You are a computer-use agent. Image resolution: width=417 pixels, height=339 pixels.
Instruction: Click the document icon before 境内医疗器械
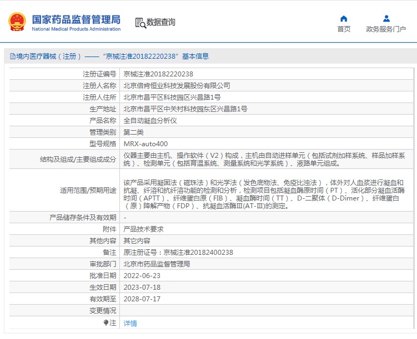click(x=13, y=56)
